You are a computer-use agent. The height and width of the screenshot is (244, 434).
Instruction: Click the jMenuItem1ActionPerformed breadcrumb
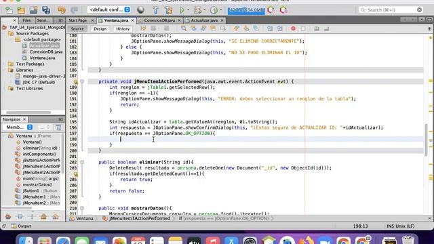pos(137,218)
